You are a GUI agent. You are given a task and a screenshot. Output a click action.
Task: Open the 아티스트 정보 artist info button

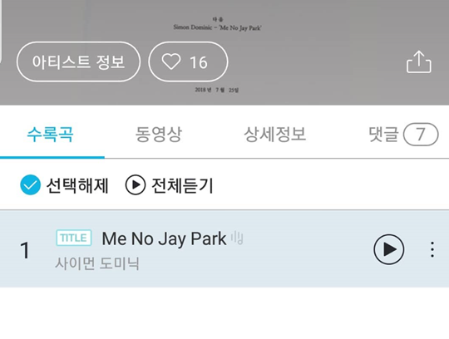(78, 61)
